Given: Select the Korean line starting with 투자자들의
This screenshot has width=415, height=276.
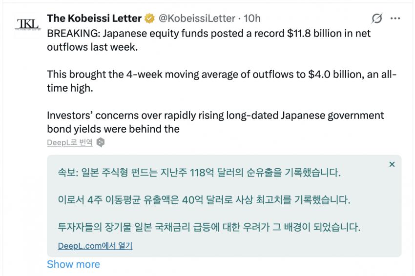Looking at the screenshot, I should 209,227.
